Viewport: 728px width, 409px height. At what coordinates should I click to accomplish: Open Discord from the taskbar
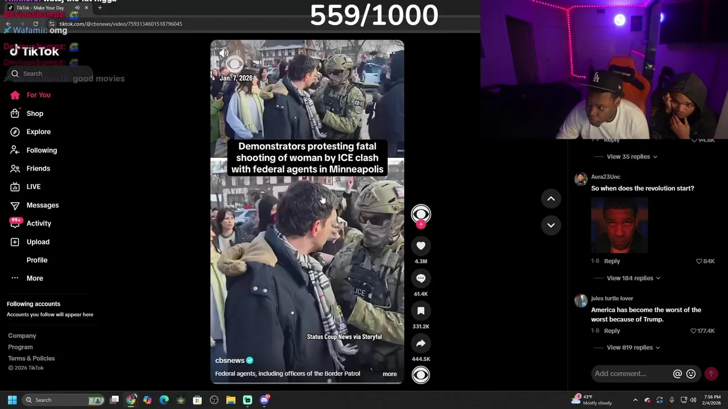[264, 400]
